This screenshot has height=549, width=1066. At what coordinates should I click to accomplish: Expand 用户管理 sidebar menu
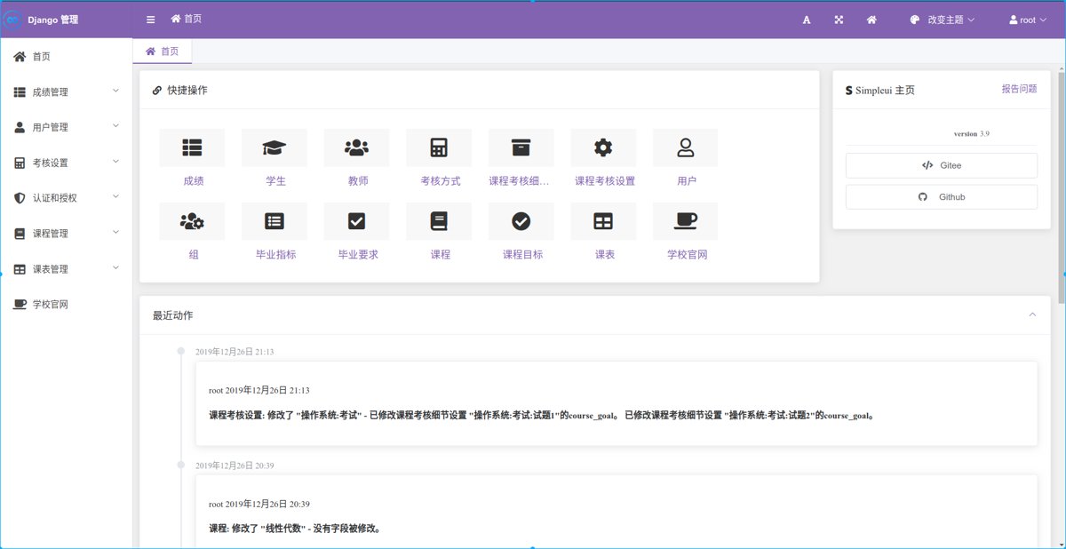(67, 127)
